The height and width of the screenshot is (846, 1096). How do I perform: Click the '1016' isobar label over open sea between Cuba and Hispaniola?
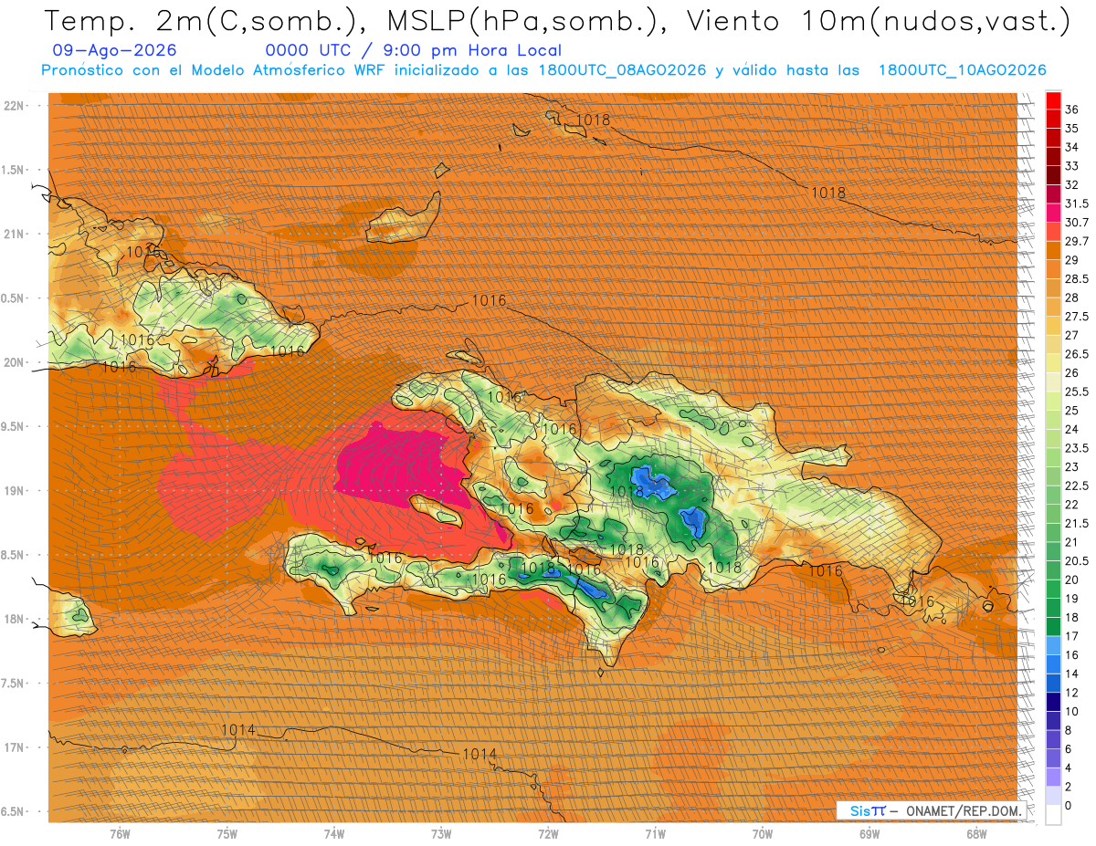click(489, 300)
